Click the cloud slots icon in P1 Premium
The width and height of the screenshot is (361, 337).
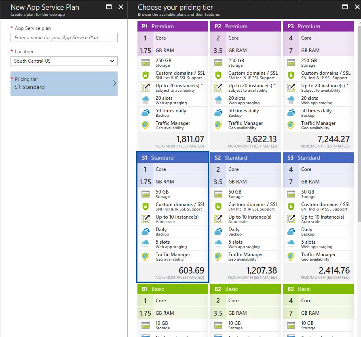tap(146, 100)
